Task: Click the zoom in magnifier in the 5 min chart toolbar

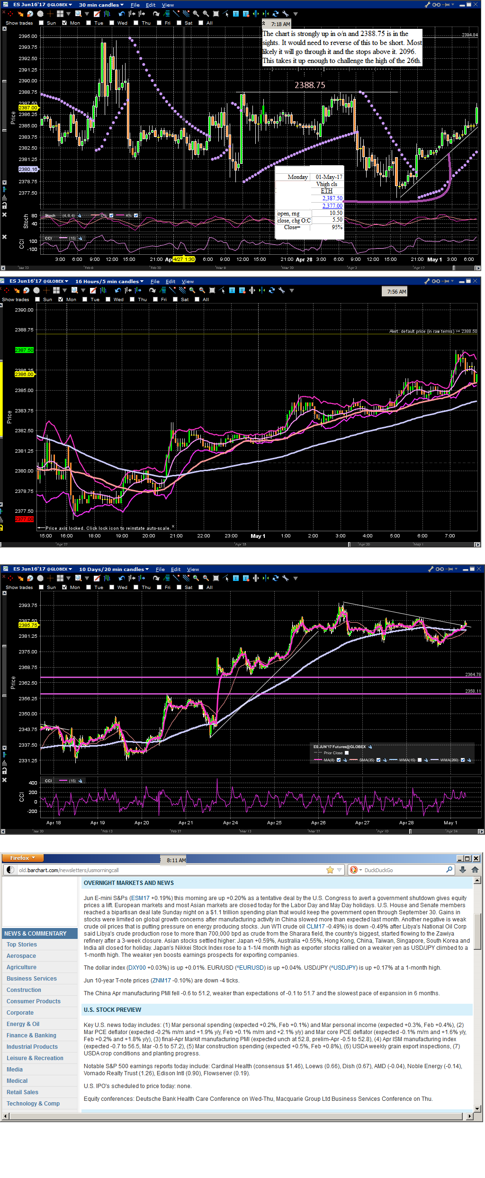Action: pos(192,290)
